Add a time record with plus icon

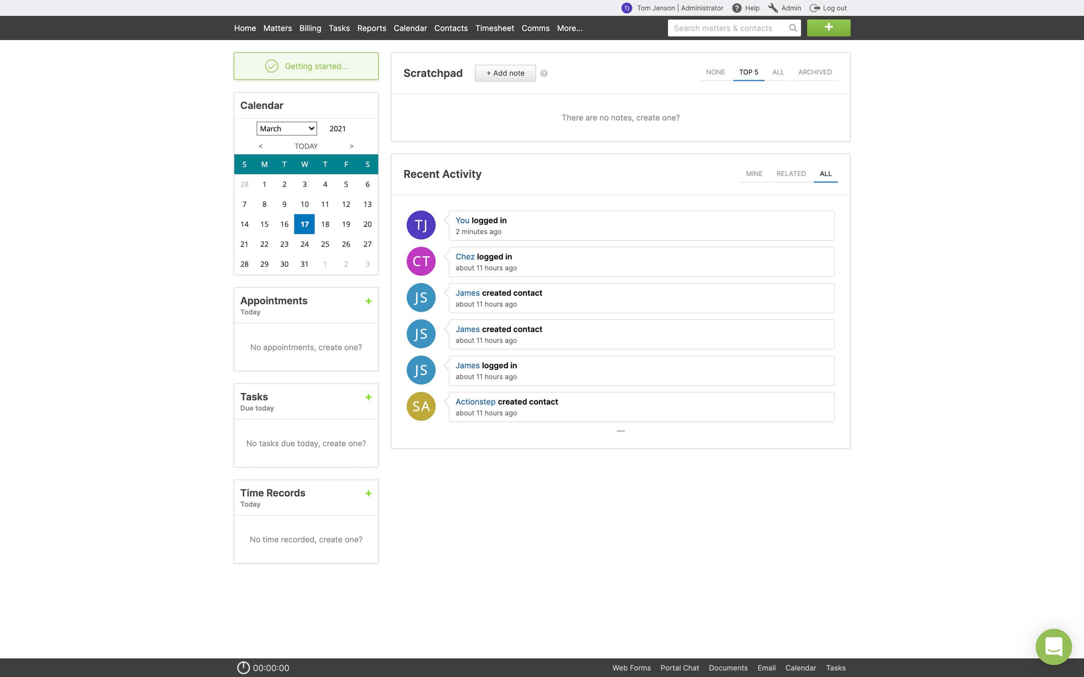368,493
